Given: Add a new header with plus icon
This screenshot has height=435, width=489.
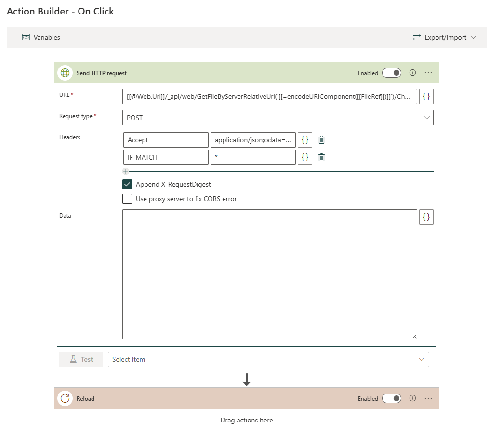Looking at the screenshot, I should pyautogui.click(x=126, y=171).
